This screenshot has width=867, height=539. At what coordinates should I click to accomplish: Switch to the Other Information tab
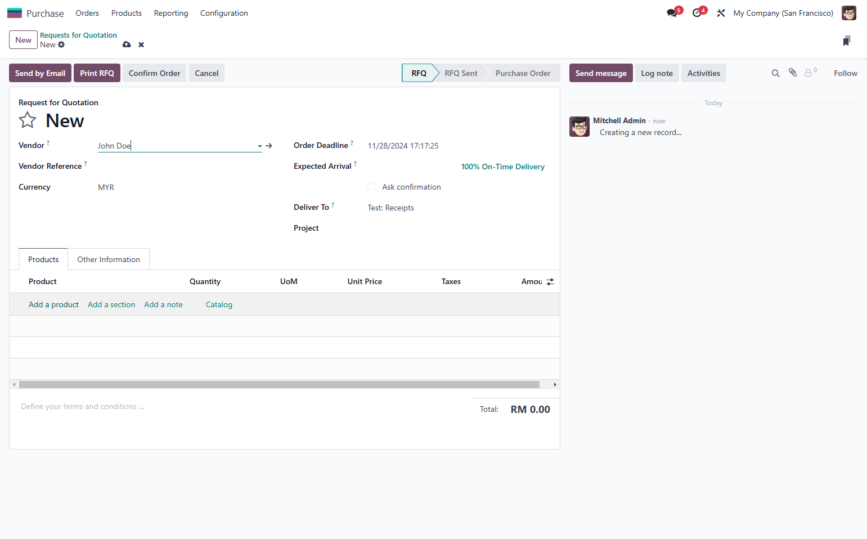pos(109,259)
